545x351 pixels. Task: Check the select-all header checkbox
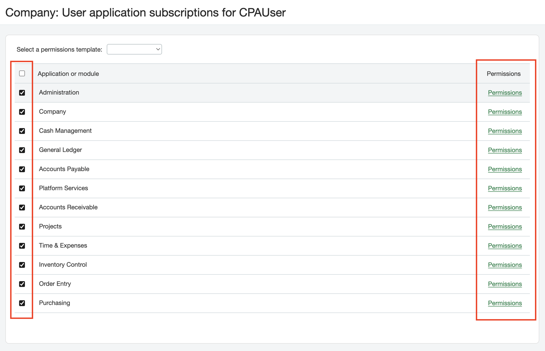(x=22, y=73)
